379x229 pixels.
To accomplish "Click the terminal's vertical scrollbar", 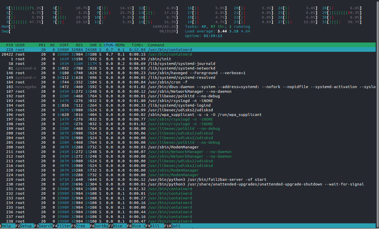I will (377, 114).
